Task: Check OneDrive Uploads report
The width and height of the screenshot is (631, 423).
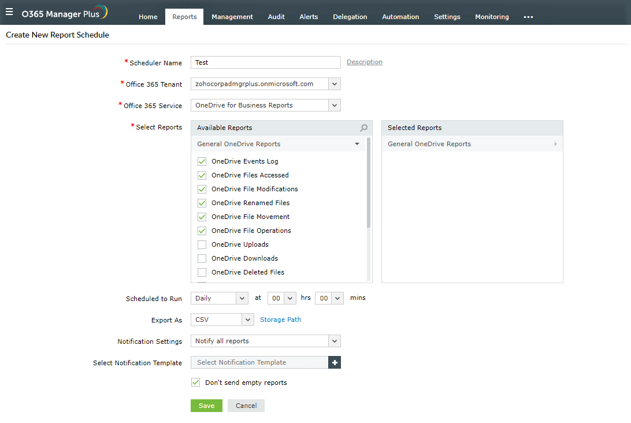Action: [x=202, y=244]
